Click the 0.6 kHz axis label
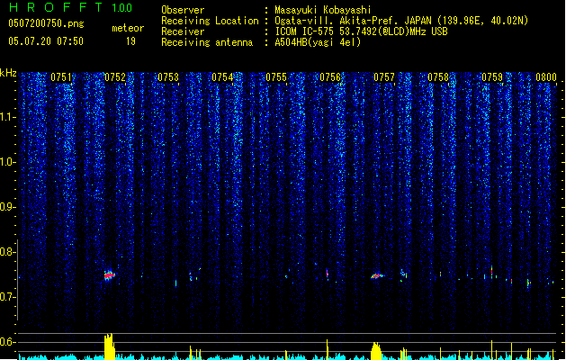 coord(8,342)
